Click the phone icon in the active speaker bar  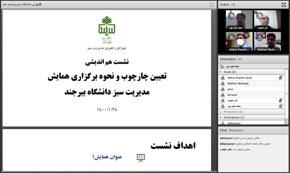pyautogui.click(x=222, y=66)
